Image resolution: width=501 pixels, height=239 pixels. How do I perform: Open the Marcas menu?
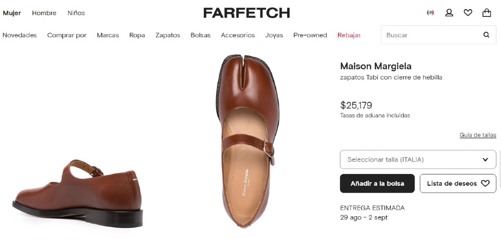click(x=108, y=35)
